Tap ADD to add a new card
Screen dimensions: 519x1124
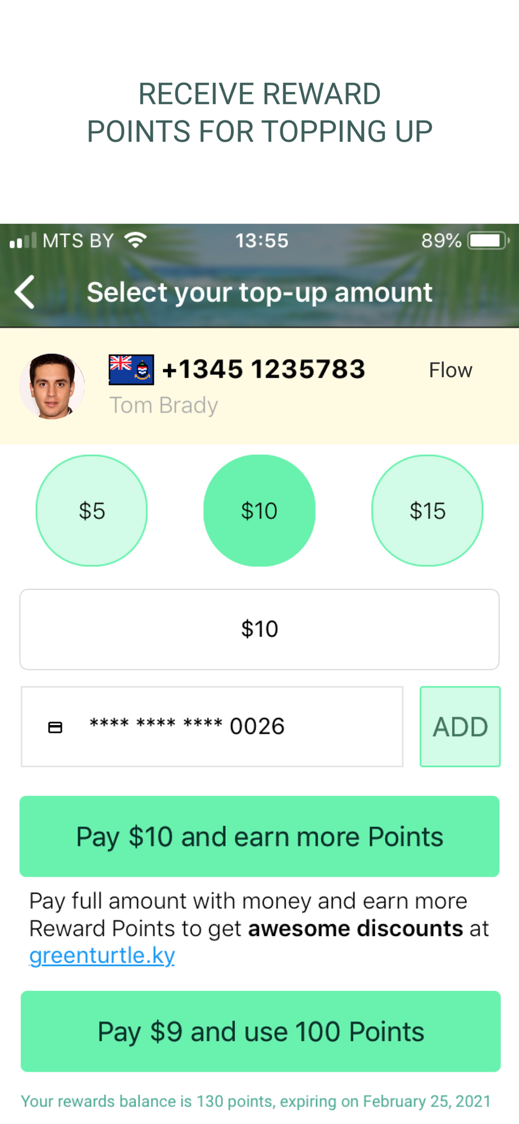[x=460, y=727]
